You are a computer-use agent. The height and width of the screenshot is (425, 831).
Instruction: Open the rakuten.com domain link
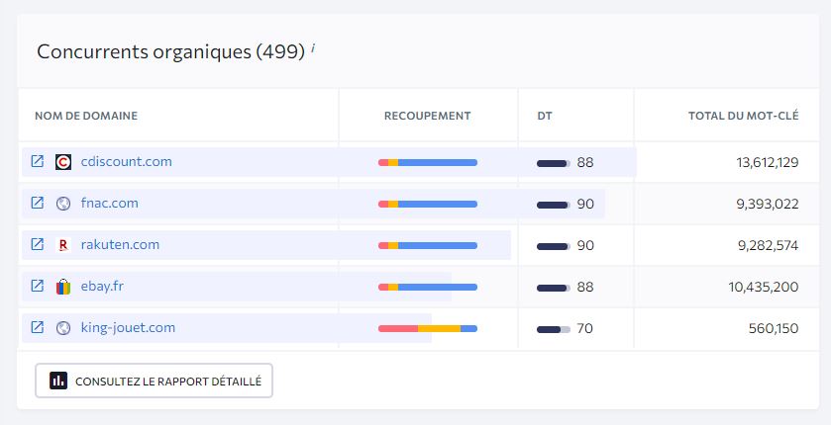point(120,244)
